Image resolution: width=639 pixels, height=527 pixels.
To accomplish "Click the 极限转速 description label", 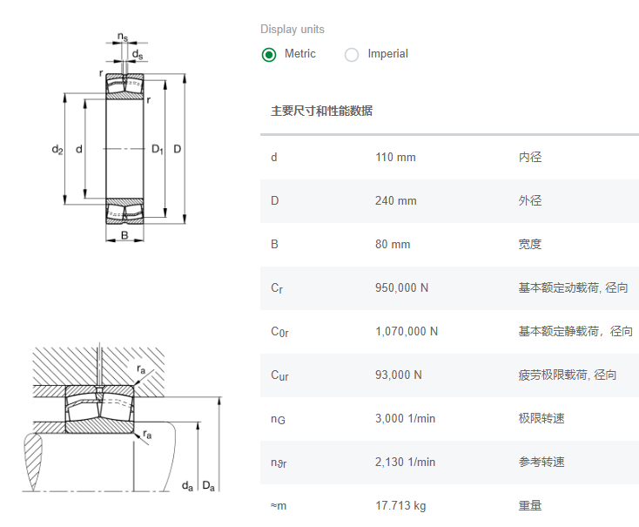I will pos(541,419).
